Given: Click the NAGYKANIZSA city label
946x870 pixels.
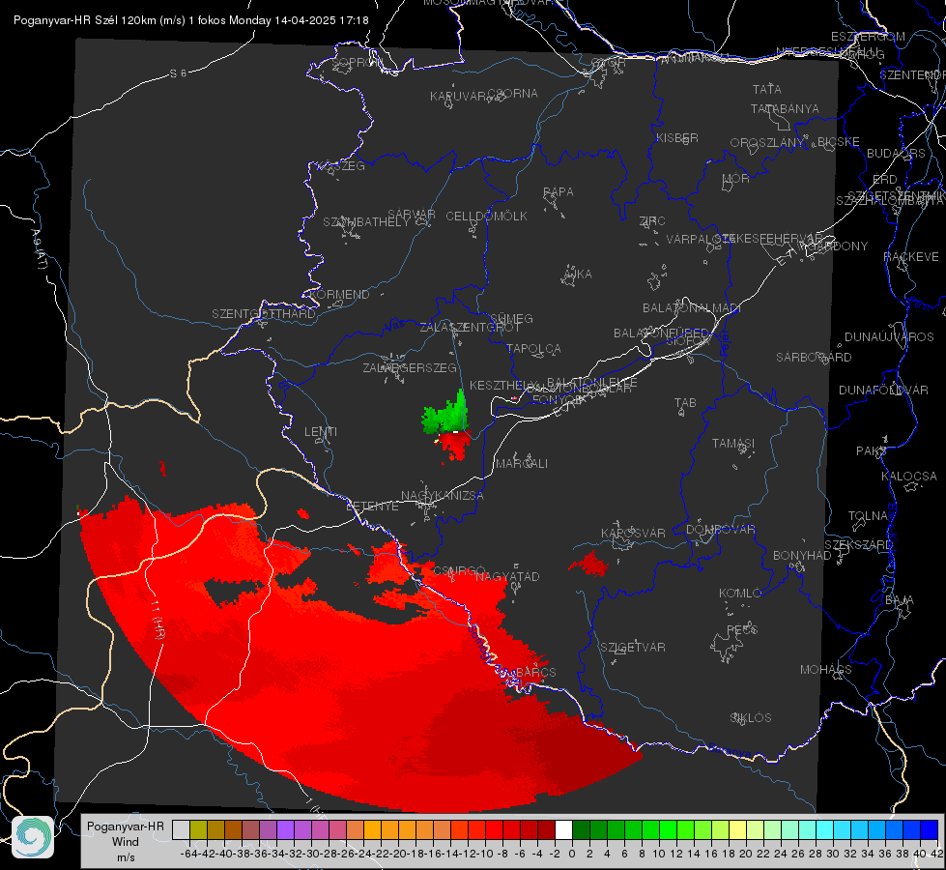Looking at the screenshot, I should 443,496.
